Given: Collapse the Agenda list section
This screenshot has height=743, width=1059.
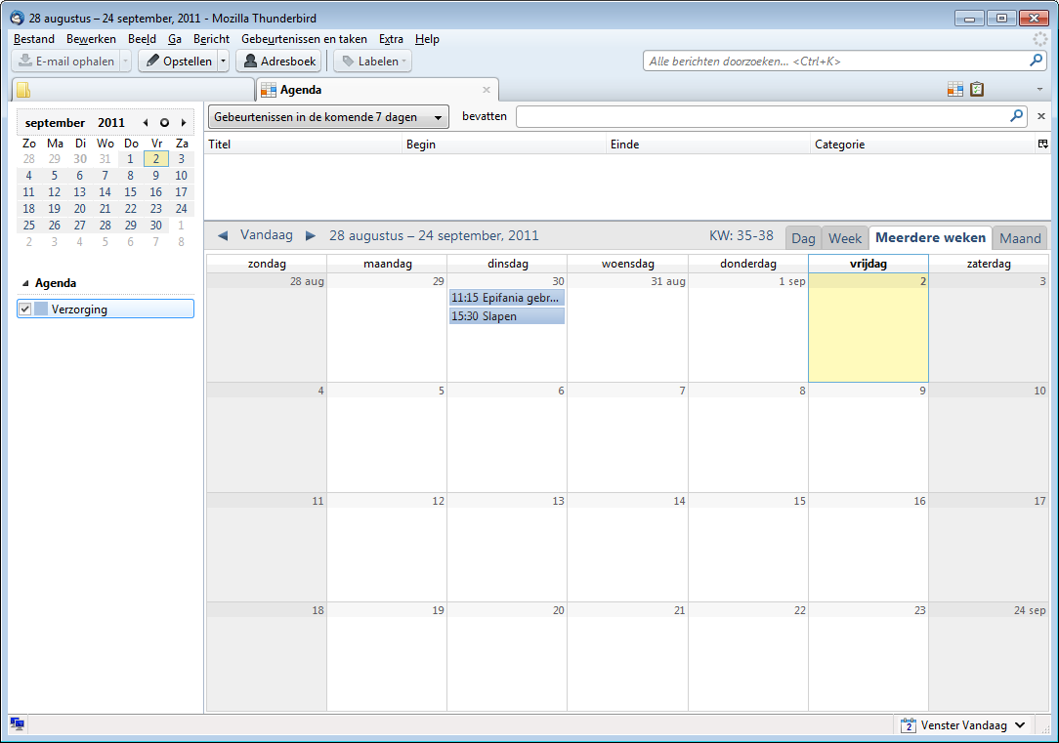Looking at the screenshot, I should pos(25,283).
